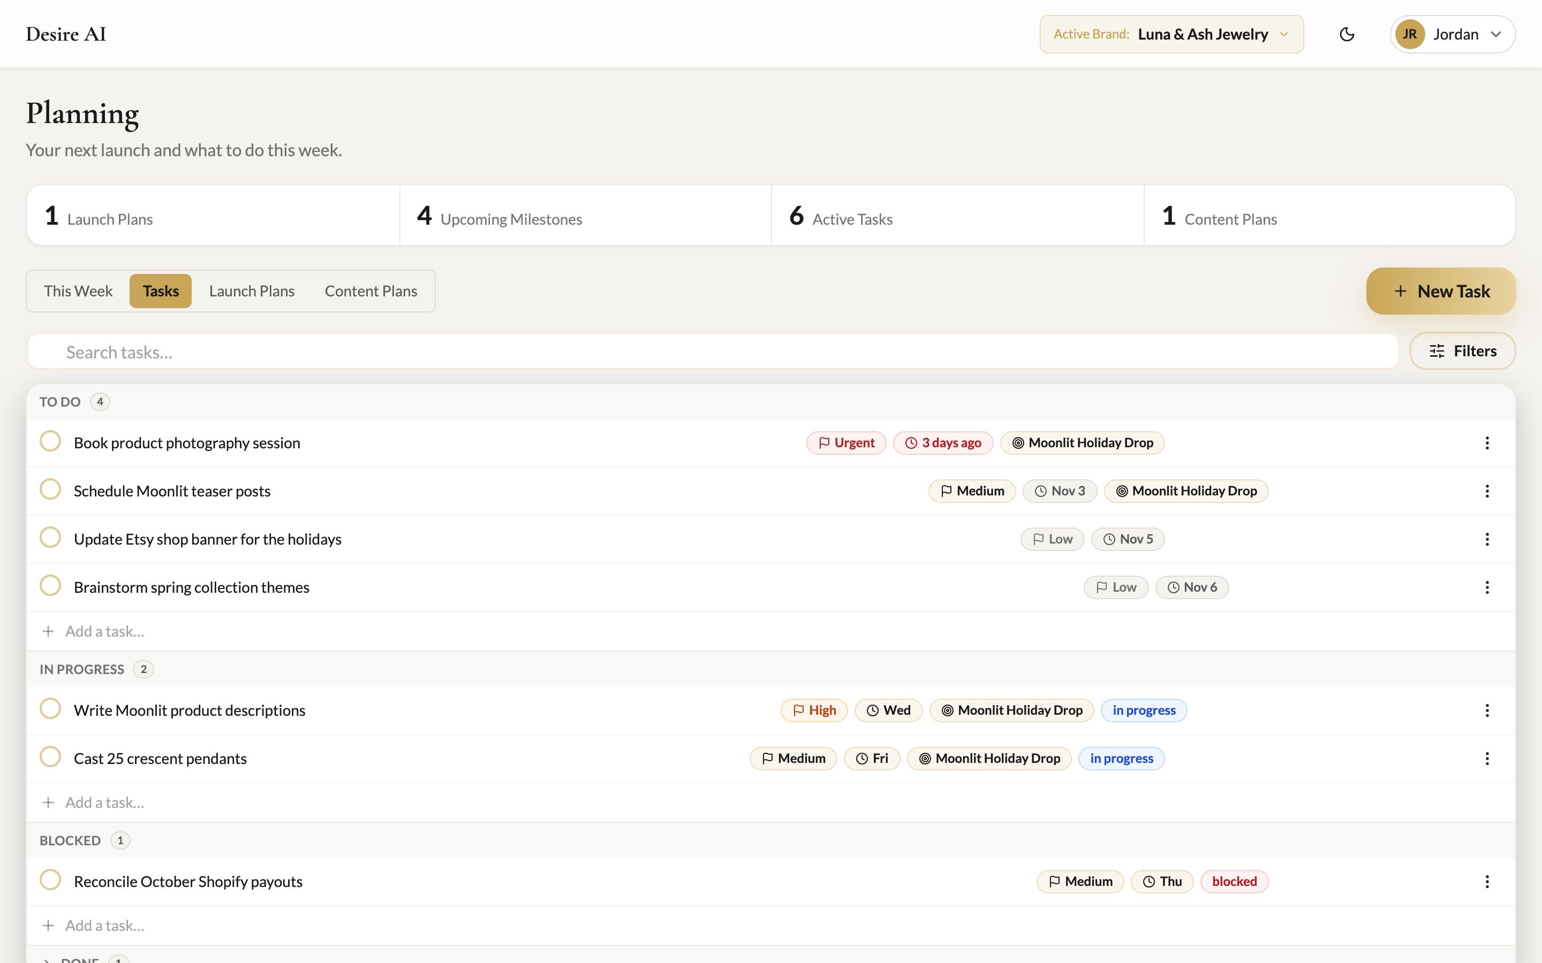Complete Write Moonlit product descriptions task

50,709
